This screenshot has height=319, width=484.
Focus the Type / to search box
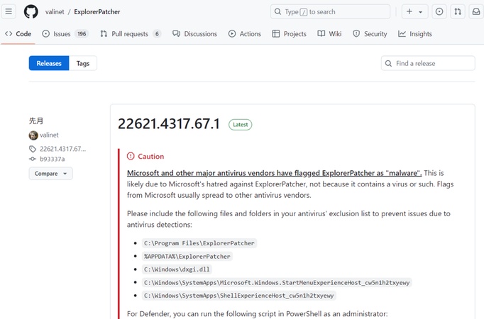[330, 12]
